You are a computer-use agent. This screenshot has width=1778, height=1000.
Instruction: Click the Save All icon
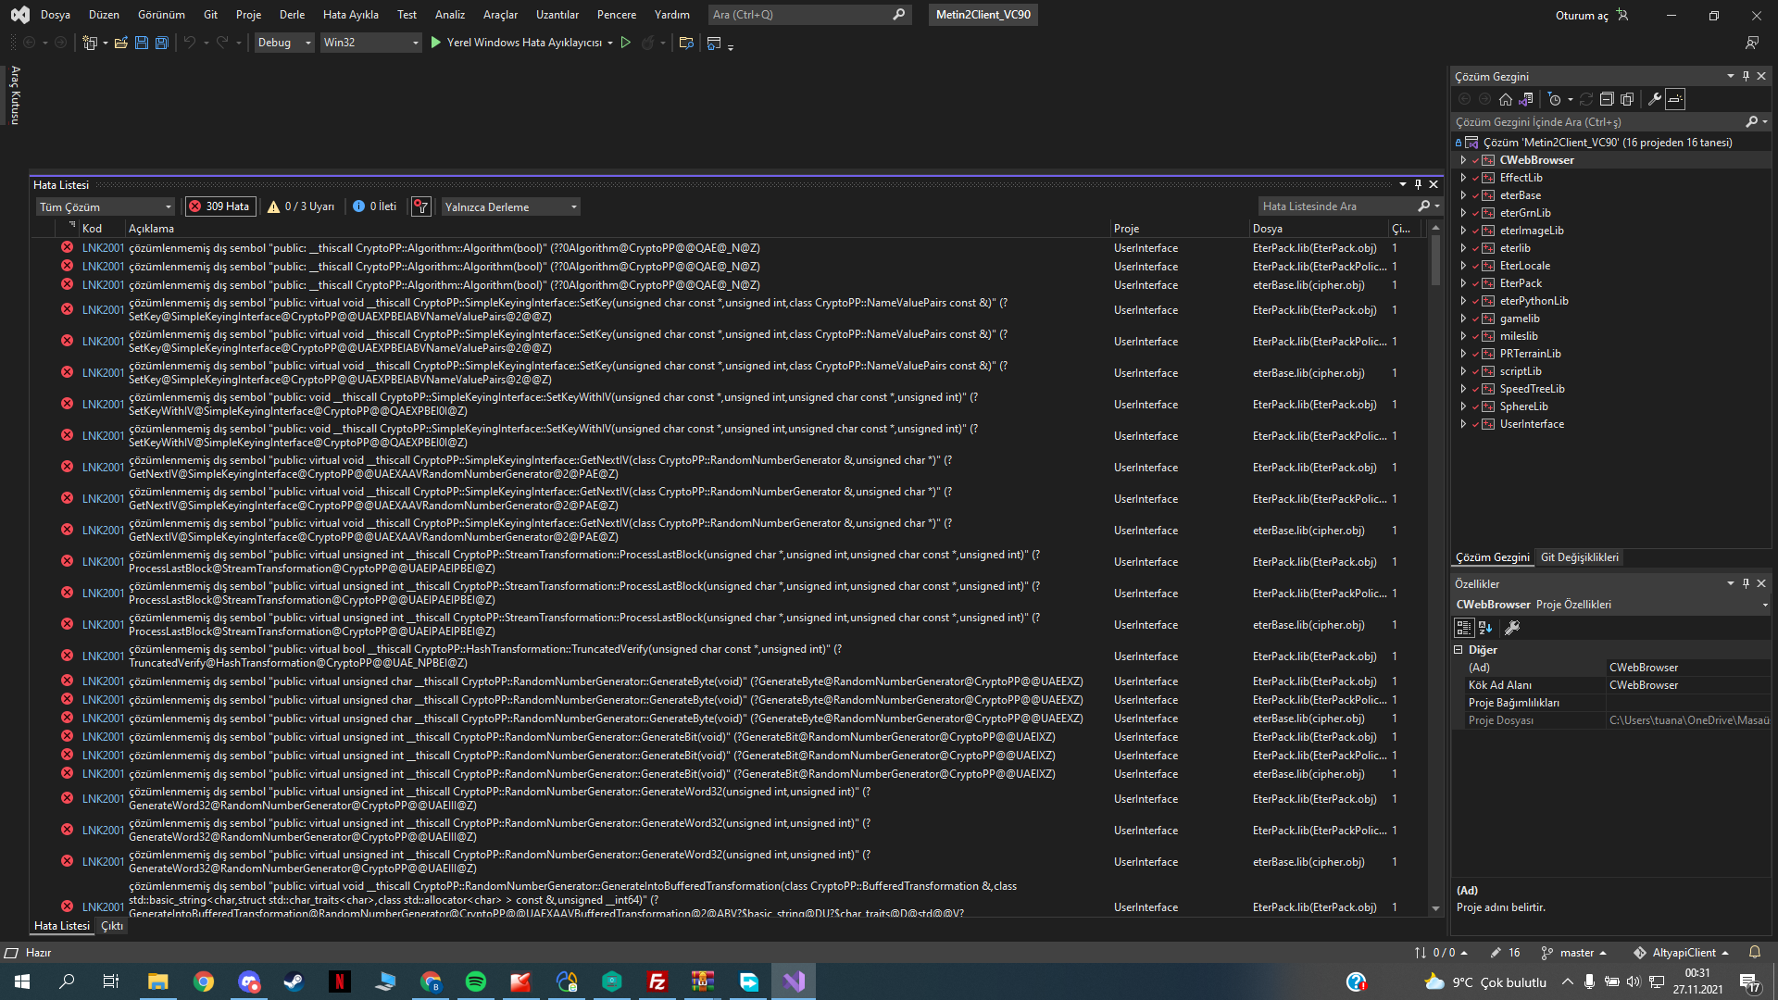162,43
